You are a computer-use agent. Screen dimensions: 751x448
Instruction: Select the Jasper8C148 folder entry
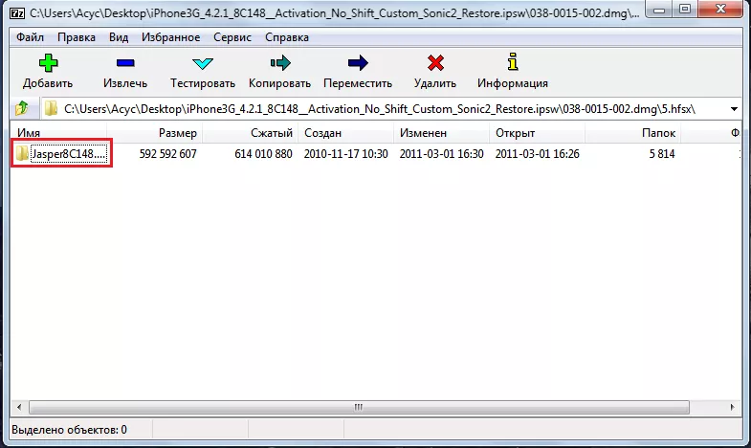61,154
